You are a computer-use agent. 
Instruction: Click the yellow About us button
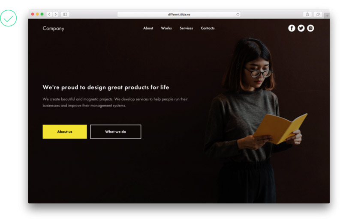[x=65, y=132]
